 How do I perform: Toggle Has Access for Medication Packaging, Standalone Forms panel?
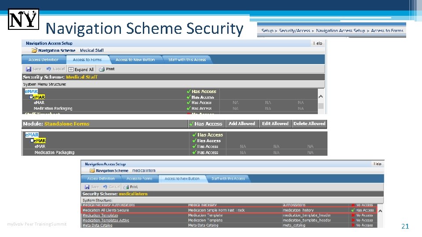click(205, 152)
